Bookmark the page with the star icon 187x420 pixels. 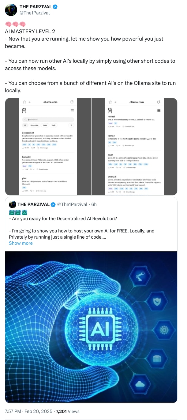[x=24, y=102]
